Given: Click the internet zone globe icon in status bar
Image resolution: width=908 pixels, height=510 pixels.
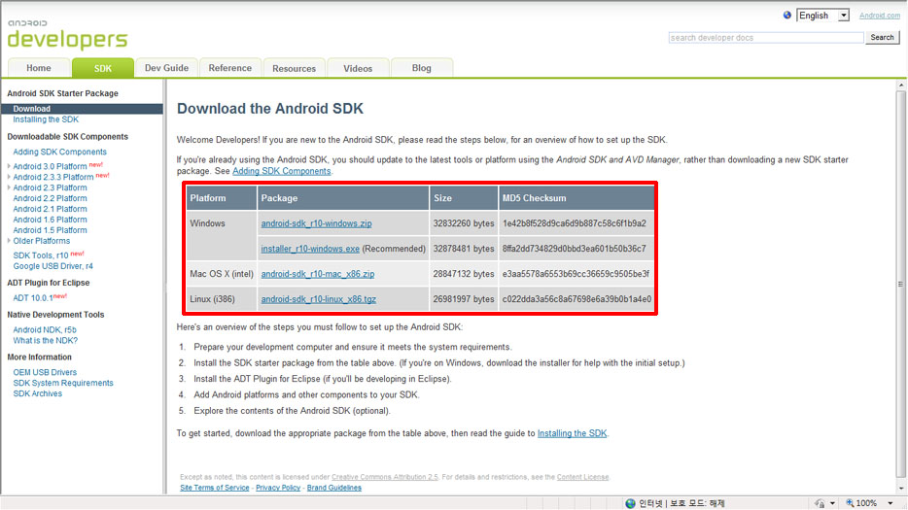Looking at the screenshot, I should (x=630, y=503).
